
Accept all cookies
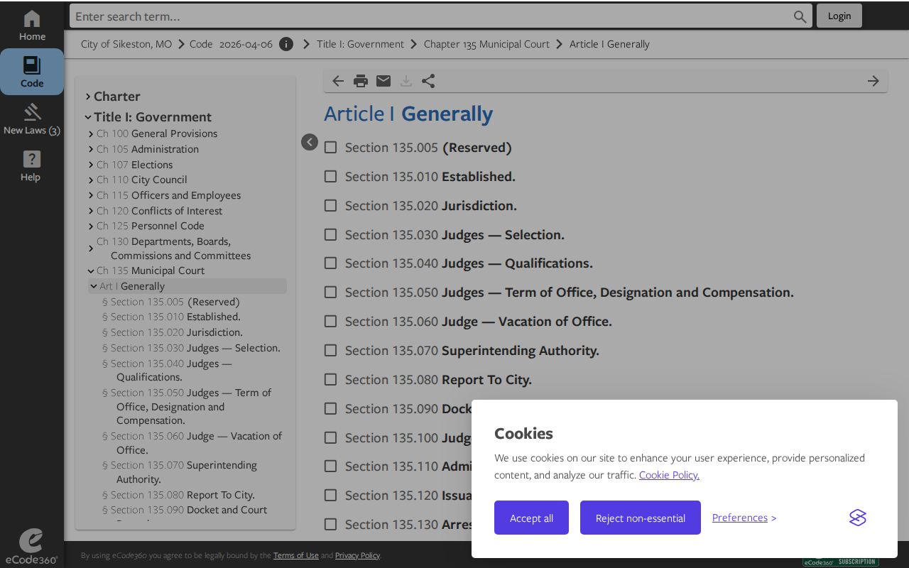[531, 518]
